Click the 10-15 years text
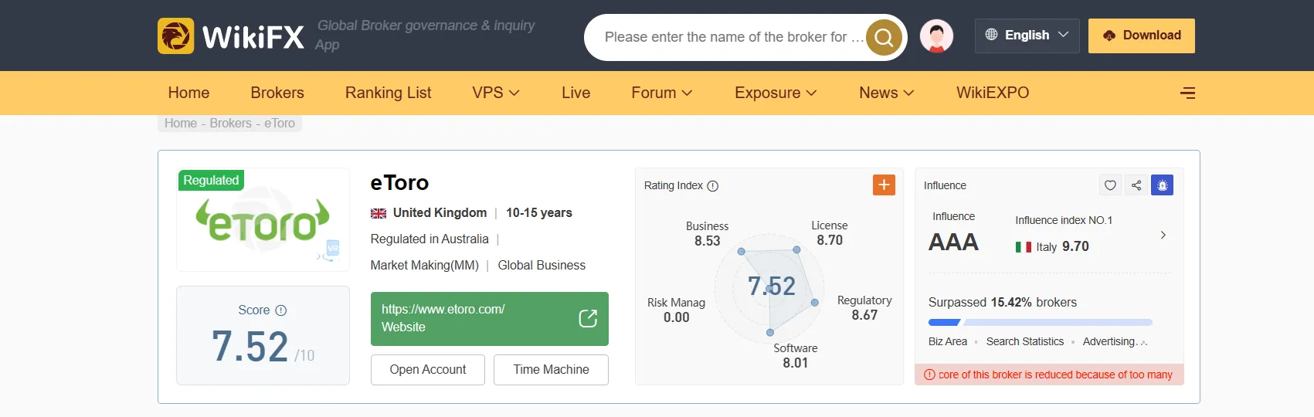The width and height of the screenshot is (1314, 417). pyautogui.click(x=539, y=213)
